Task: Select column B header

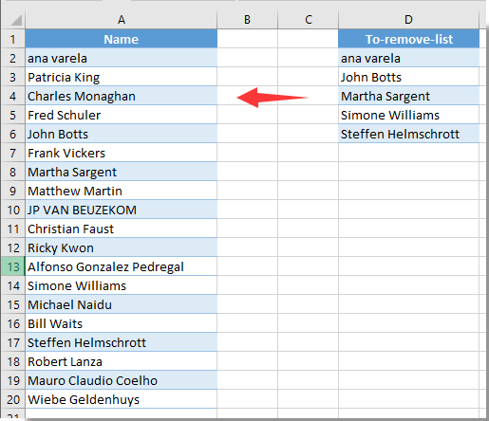Action: [247, 20]
